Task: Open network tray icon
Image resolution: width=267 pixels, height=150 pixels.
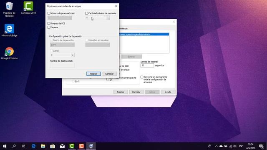Action: pos(230,146)
